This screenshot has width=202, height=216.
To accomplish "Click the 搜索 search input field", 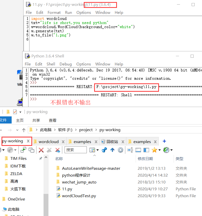I will click(x=75, y=150).
